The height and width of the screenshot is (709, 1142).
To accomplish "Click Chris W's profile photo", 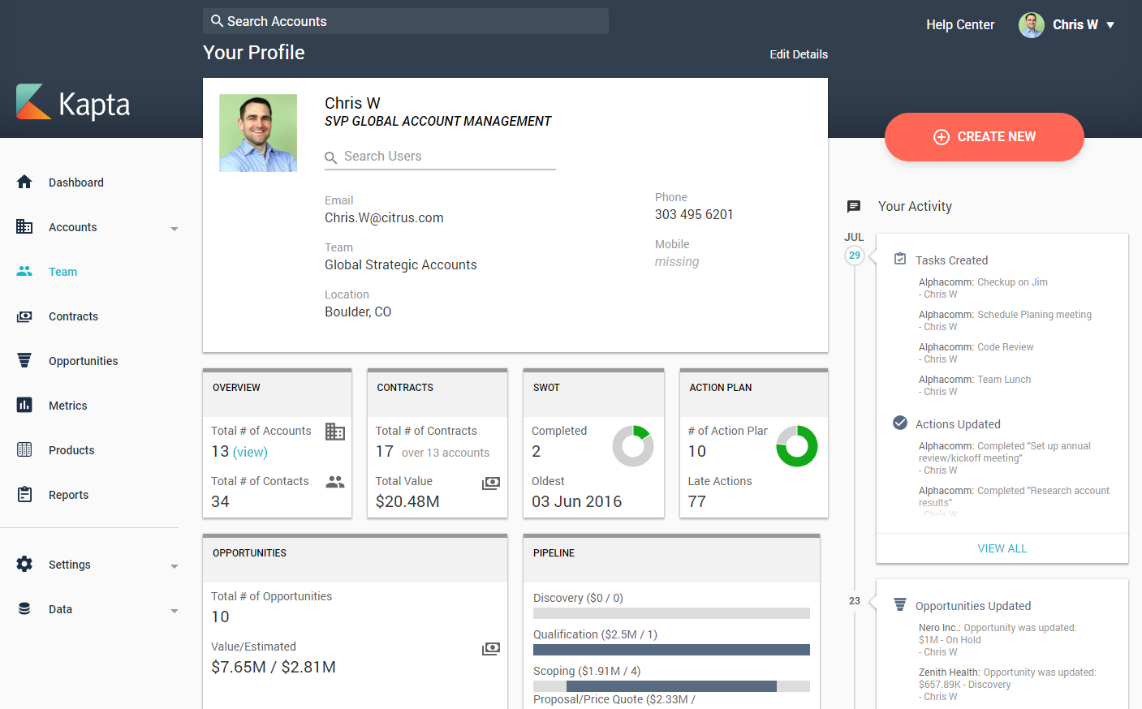I will 258,133.
